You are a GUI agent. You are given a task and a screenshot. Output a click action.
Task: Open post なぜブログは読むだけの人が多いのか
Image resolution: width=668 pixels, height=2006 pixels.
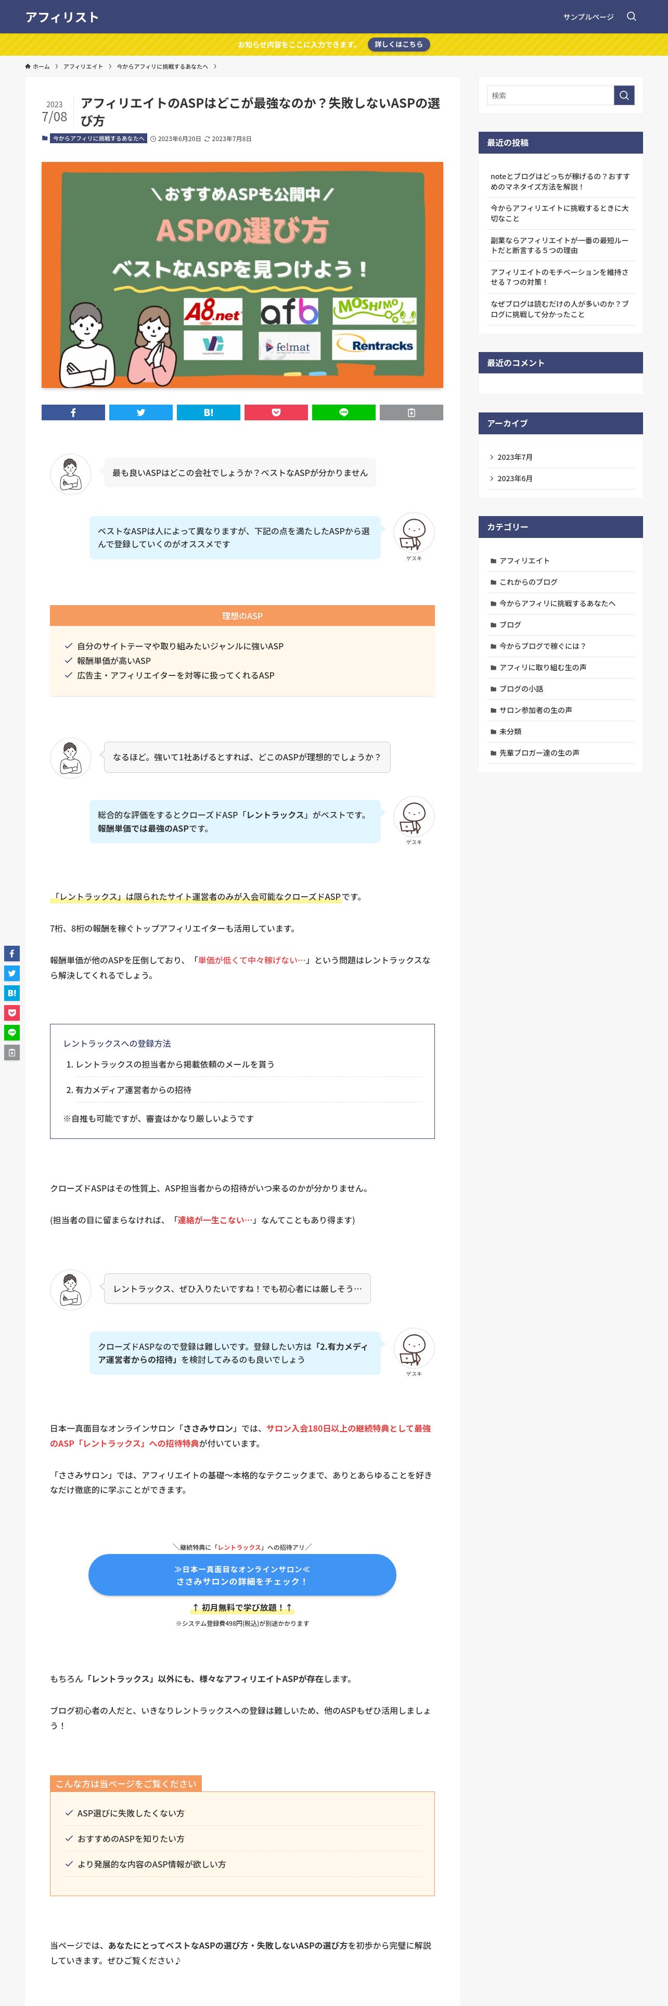coord(560,309)
